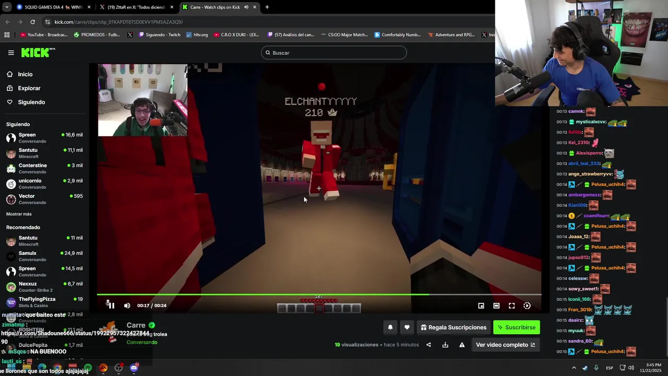Open Adventure and RPG... bookmark
This screenshot has height=376, width=668.
pyautogui.click(x=451, y=35)
